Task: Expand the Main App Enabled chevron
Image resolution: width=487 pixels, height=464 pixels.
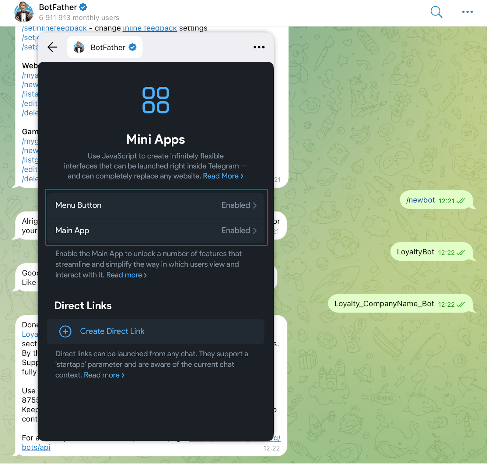Action: tap(255, 231)
